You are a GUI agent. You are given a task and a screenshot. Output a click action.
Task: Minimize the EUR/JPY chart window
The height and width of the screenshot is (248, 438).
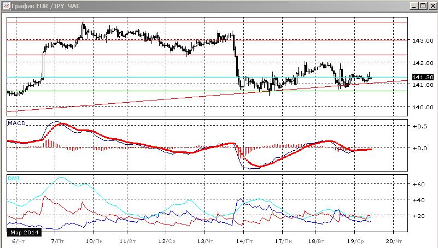tap(414, 6)
